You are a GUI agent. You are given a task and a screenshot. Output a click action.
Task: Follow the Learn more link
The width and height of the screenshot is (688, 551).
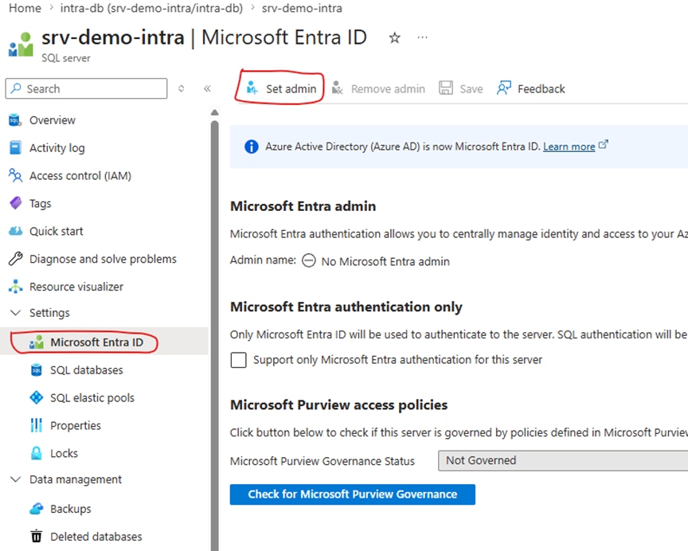point(569,147)
